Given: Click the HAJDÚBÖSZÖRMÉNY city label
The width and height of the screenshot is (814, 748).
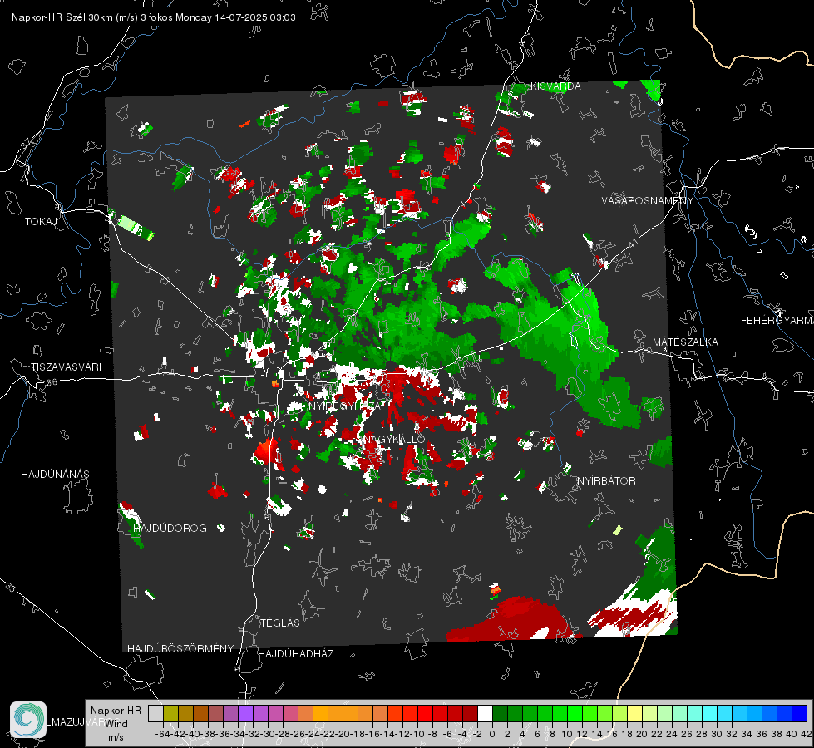Looking at the screenshot, I should [x=180, y=649].
